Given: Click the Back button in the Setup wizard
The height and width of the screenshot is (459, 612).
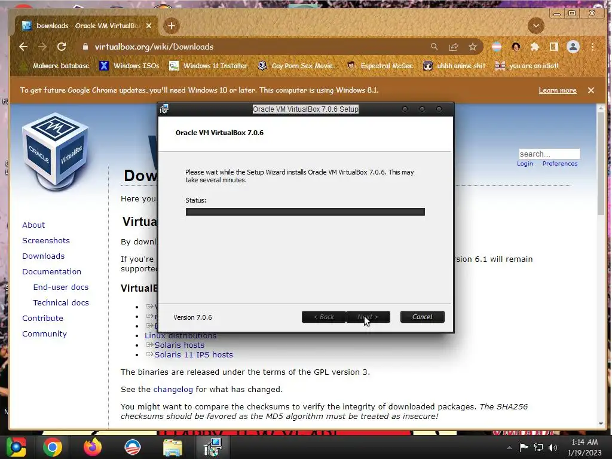Looking at the screenshot, I should click(x=323, y=317).
